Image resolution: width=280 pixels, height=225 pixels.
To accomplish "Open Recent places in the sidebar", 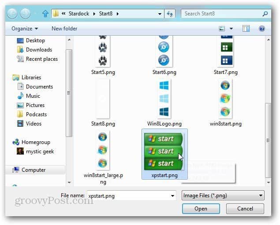I will pos(37,59).
